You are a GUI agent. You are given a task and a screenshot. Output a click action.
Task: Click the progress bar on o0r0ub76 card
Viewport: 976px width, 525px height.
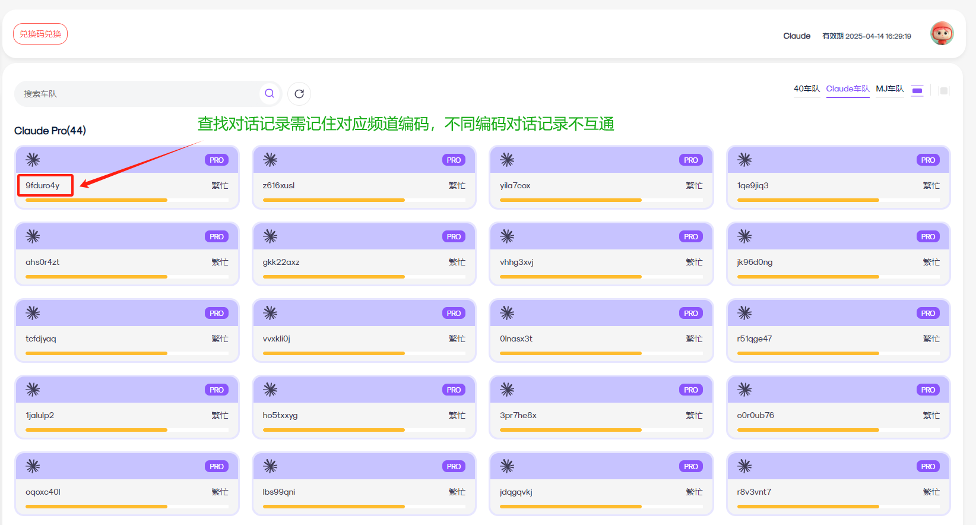[838, 430]
